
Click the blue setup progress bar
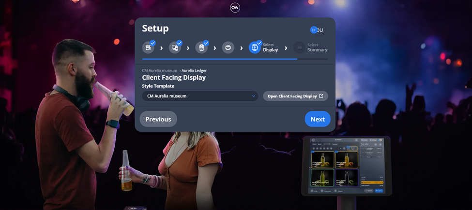[219, 59]
